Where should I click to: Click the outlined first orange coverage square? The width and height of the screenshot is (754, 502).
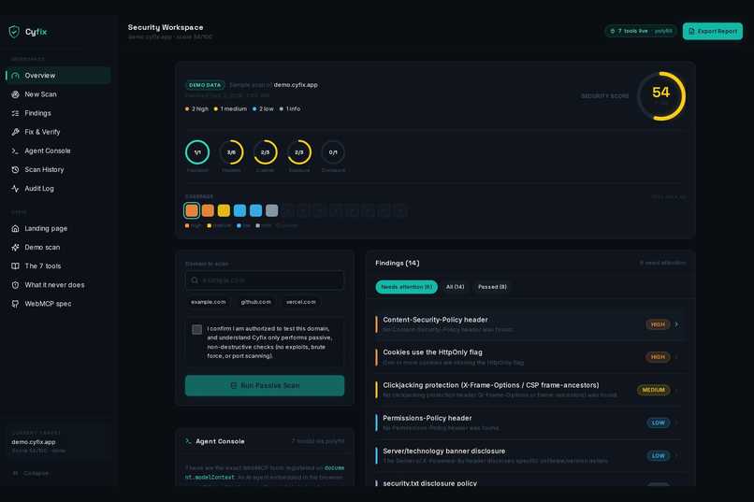[x=192, y=210]
